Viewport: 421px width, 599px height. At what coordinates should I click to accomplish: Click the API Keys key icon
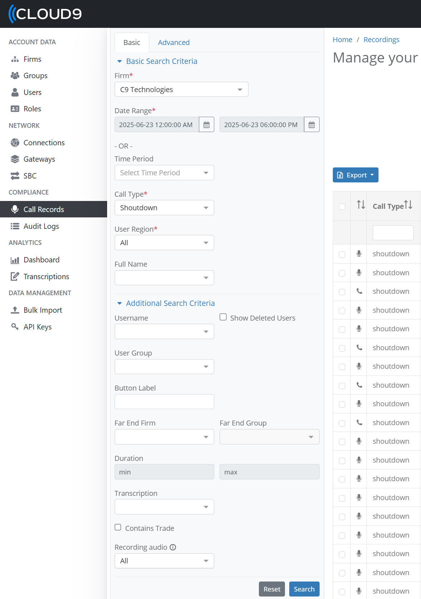pyautogui.click(x=15, y=327)
